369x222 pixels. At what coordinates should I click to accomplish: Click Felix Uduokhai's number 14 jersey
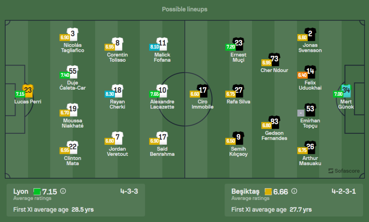pyautogui.click(x=310, y=72)
